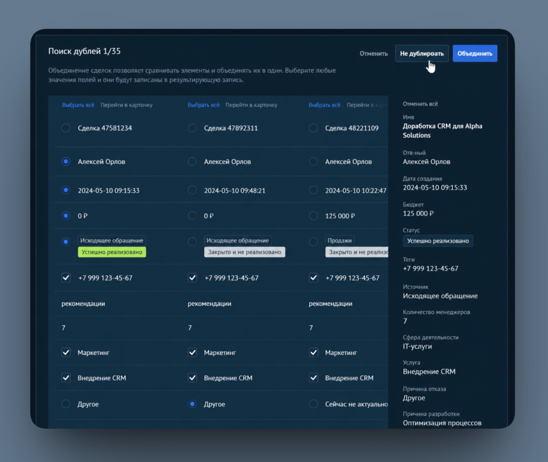Click the Продажи tag in third column
Viewport: 548px width, 462px height.
point(340,240)
